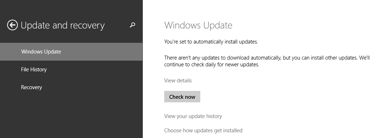
Task: Change update installation settings link
Action: 203,131
